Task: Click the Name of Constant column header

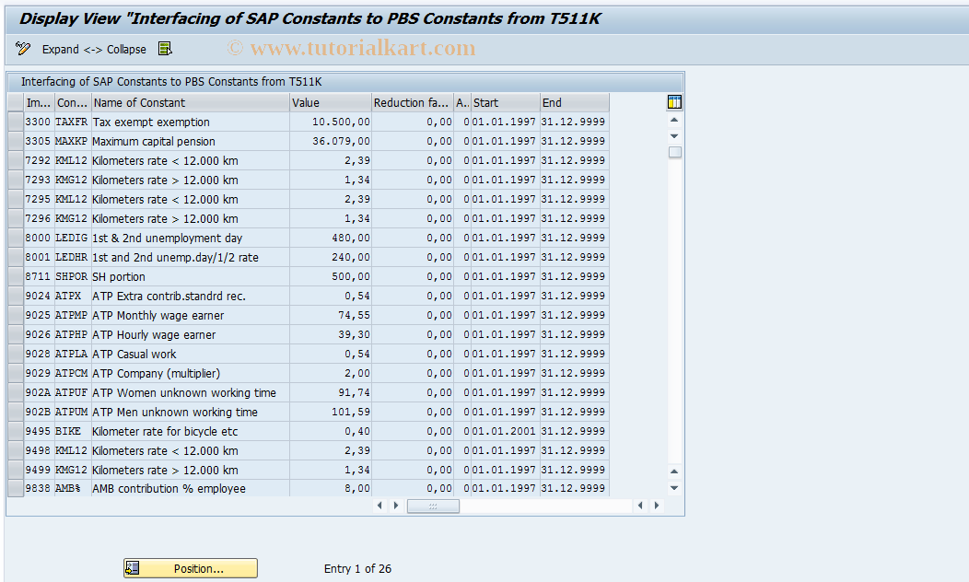Action: tap(191, 102)
